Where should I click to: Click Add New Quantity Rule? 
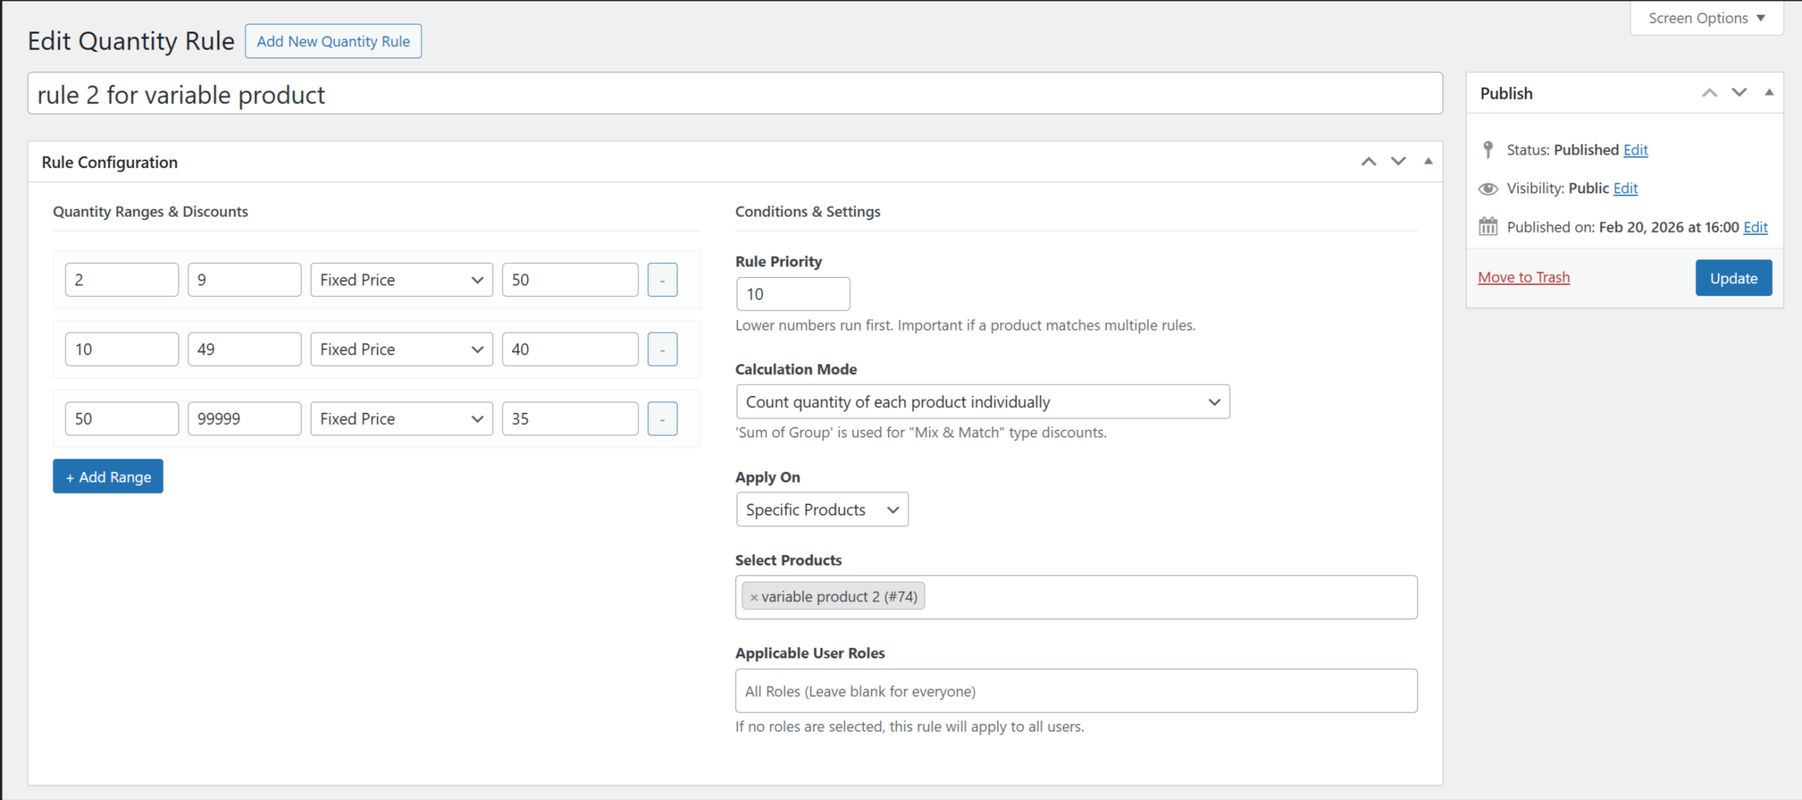coord(333,41)
